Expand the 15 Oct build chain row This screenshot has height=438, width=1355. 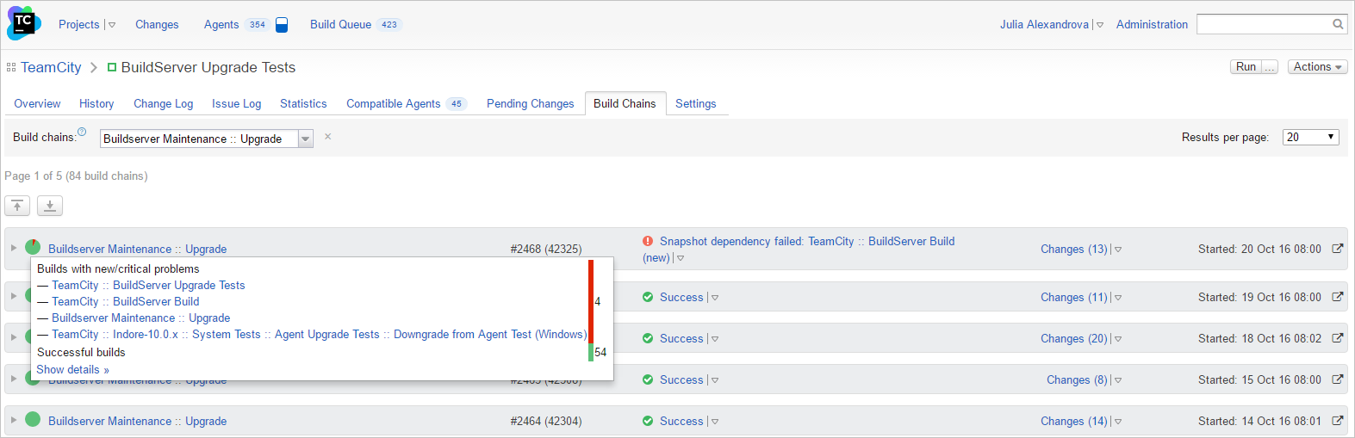click(x=14, y=379)
